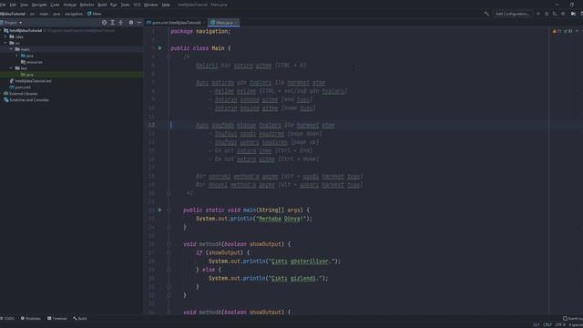Fold the block comment via gutter marker
This screenshot has height=328, width=583.
(169, 56)
